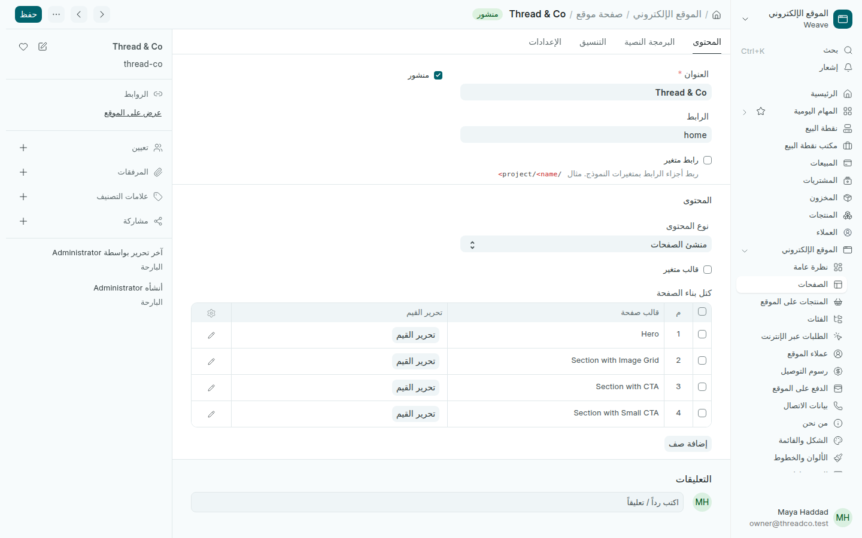The width and height of the screenshot is (862, 538).
Task: Click the الرابط route input field
Action: coord(586,135)
